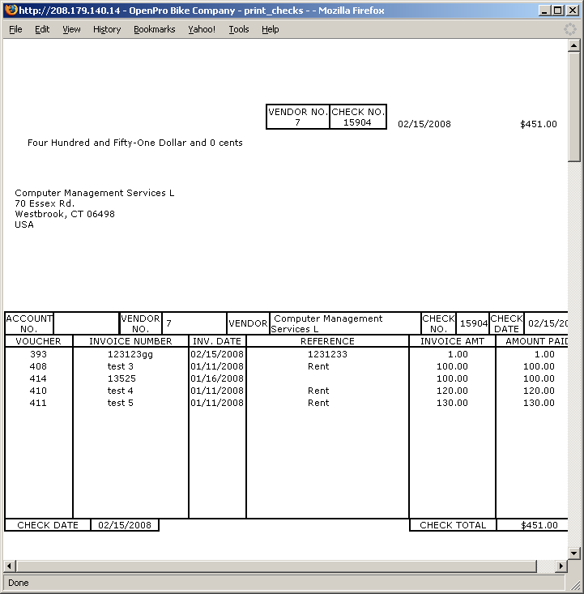Click the vertical scrollbar thumb
The image size is (584, 594).
click(x=574, y=105)
